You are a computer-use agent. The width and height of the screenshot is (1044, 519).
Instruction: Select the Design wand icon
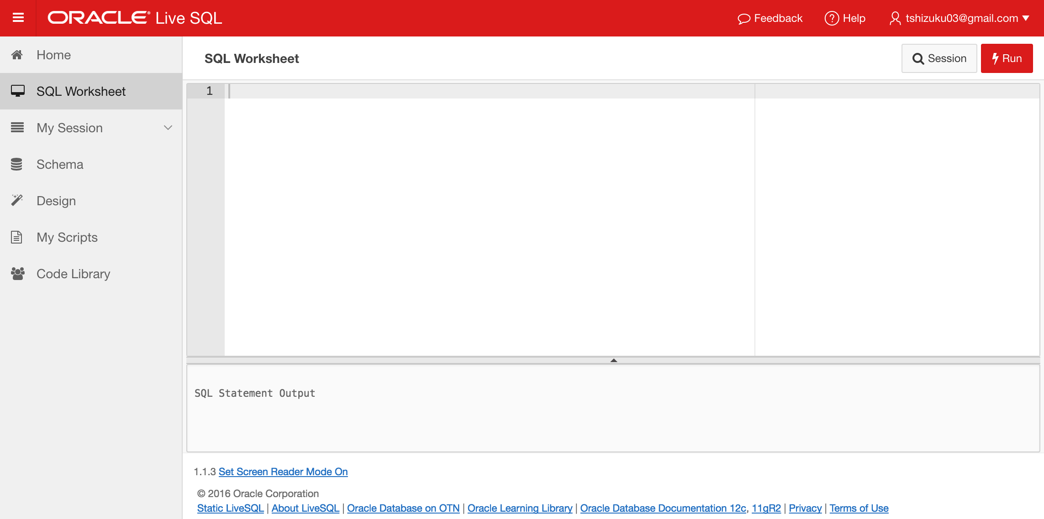tap(17, 200)
